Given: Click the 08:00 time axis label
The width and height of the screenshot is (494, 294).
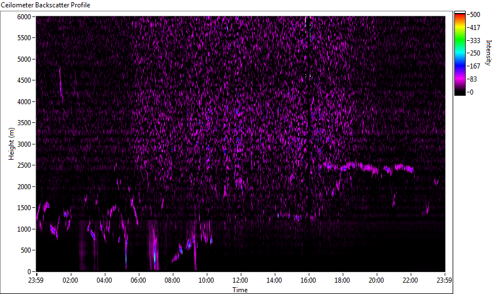Looking at the screenshot, I should pos(172,280).
